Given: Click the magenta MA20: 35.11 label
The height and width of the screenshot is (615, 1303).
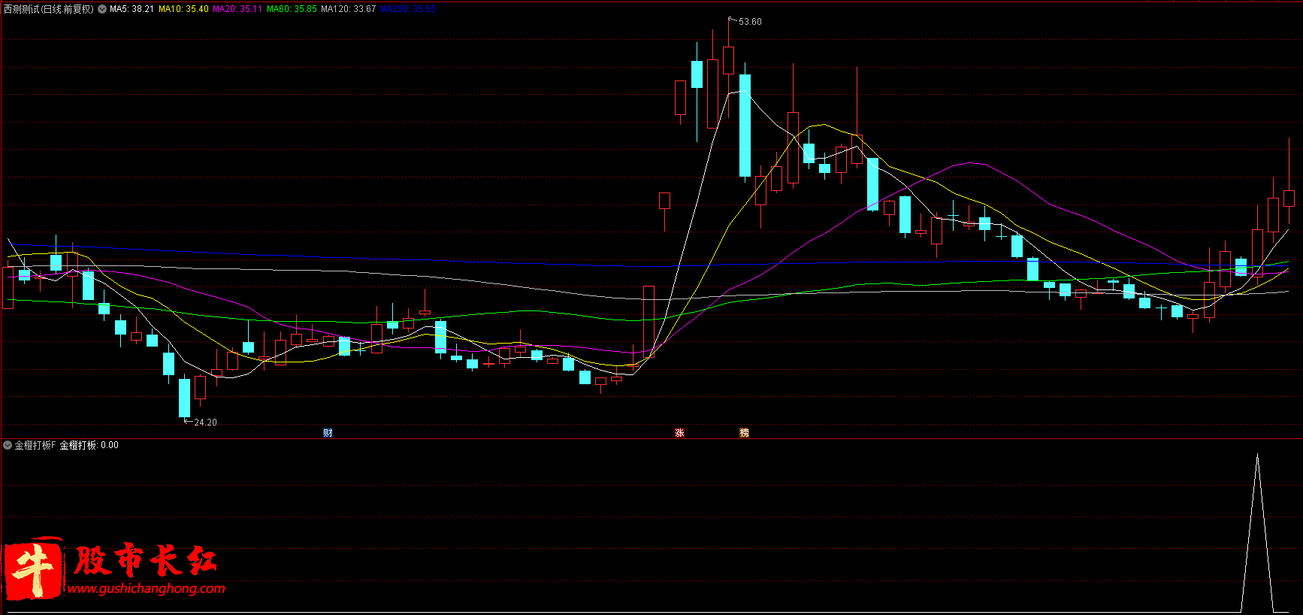Looking at the screenshot, I should (x=237, y=9).
